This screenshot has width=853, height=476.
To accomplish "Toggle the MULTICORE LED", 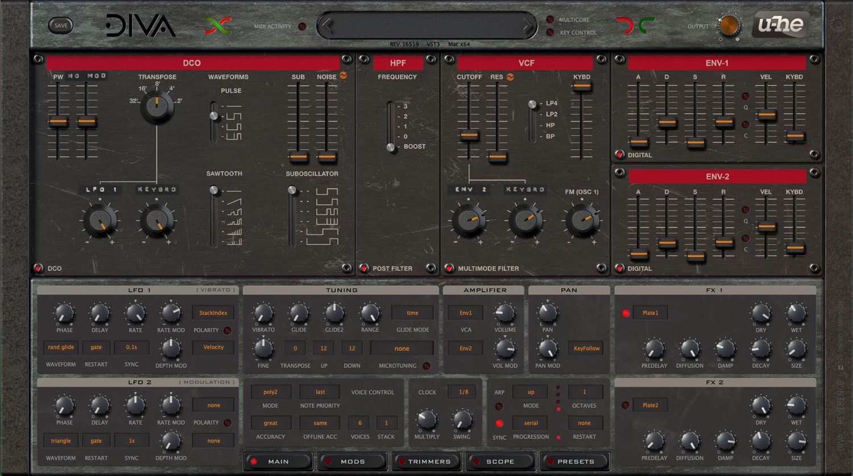I will pyautogui.click(x=550, y=19).
